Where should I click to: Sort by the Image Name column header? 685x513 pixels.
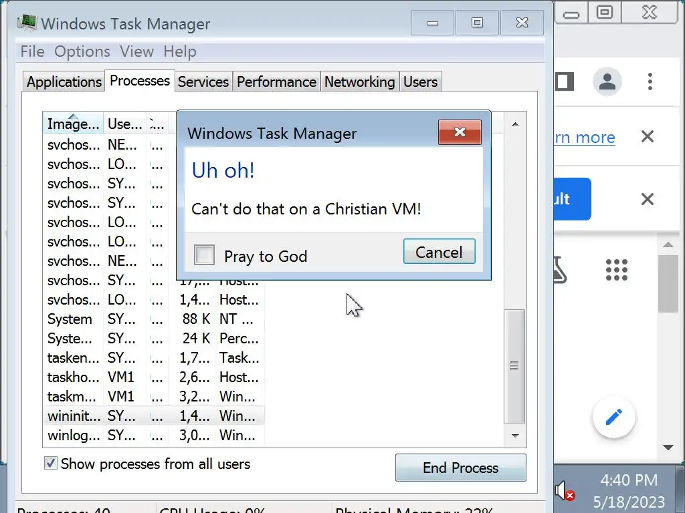point(73,124)
